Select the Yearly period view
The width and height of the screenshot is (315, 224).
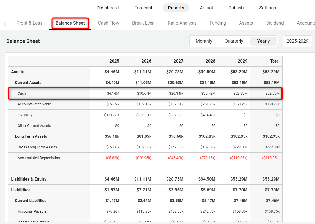pyautogui.click(x=263, y=41)
